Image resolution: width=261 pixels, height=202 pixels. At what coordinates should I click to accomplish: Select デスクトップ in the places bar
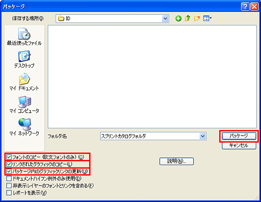click(x=24, y=59)
